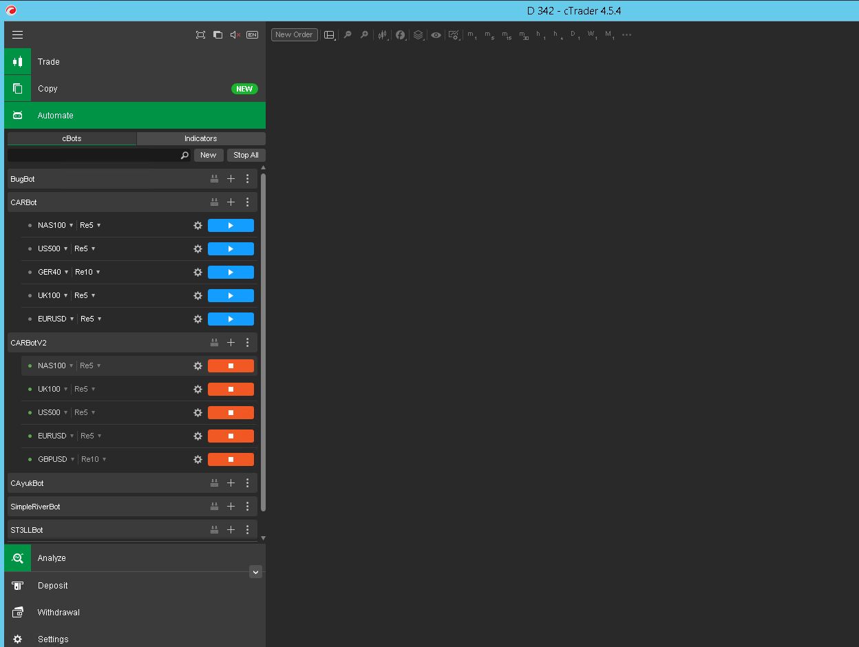The width and height of the screenshot is (859, 647).
Task: Show more timeframes via ellipsis
Action: (x=626, y=34)
